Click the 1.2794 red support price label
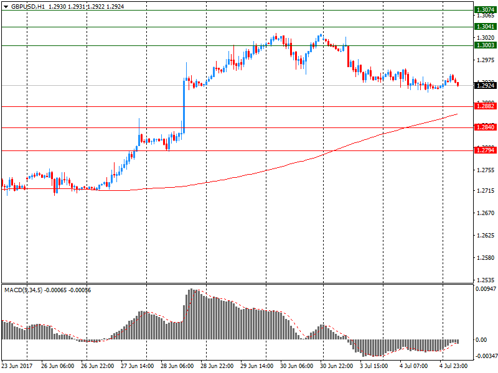 click(486, 150)
